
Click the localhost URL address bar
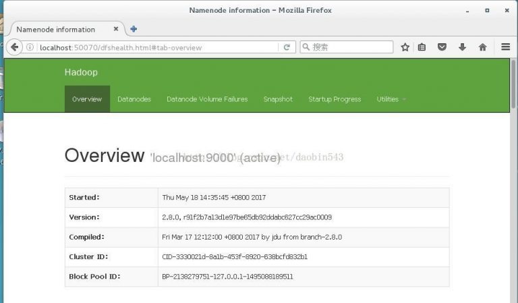click(x=155, y=47)
